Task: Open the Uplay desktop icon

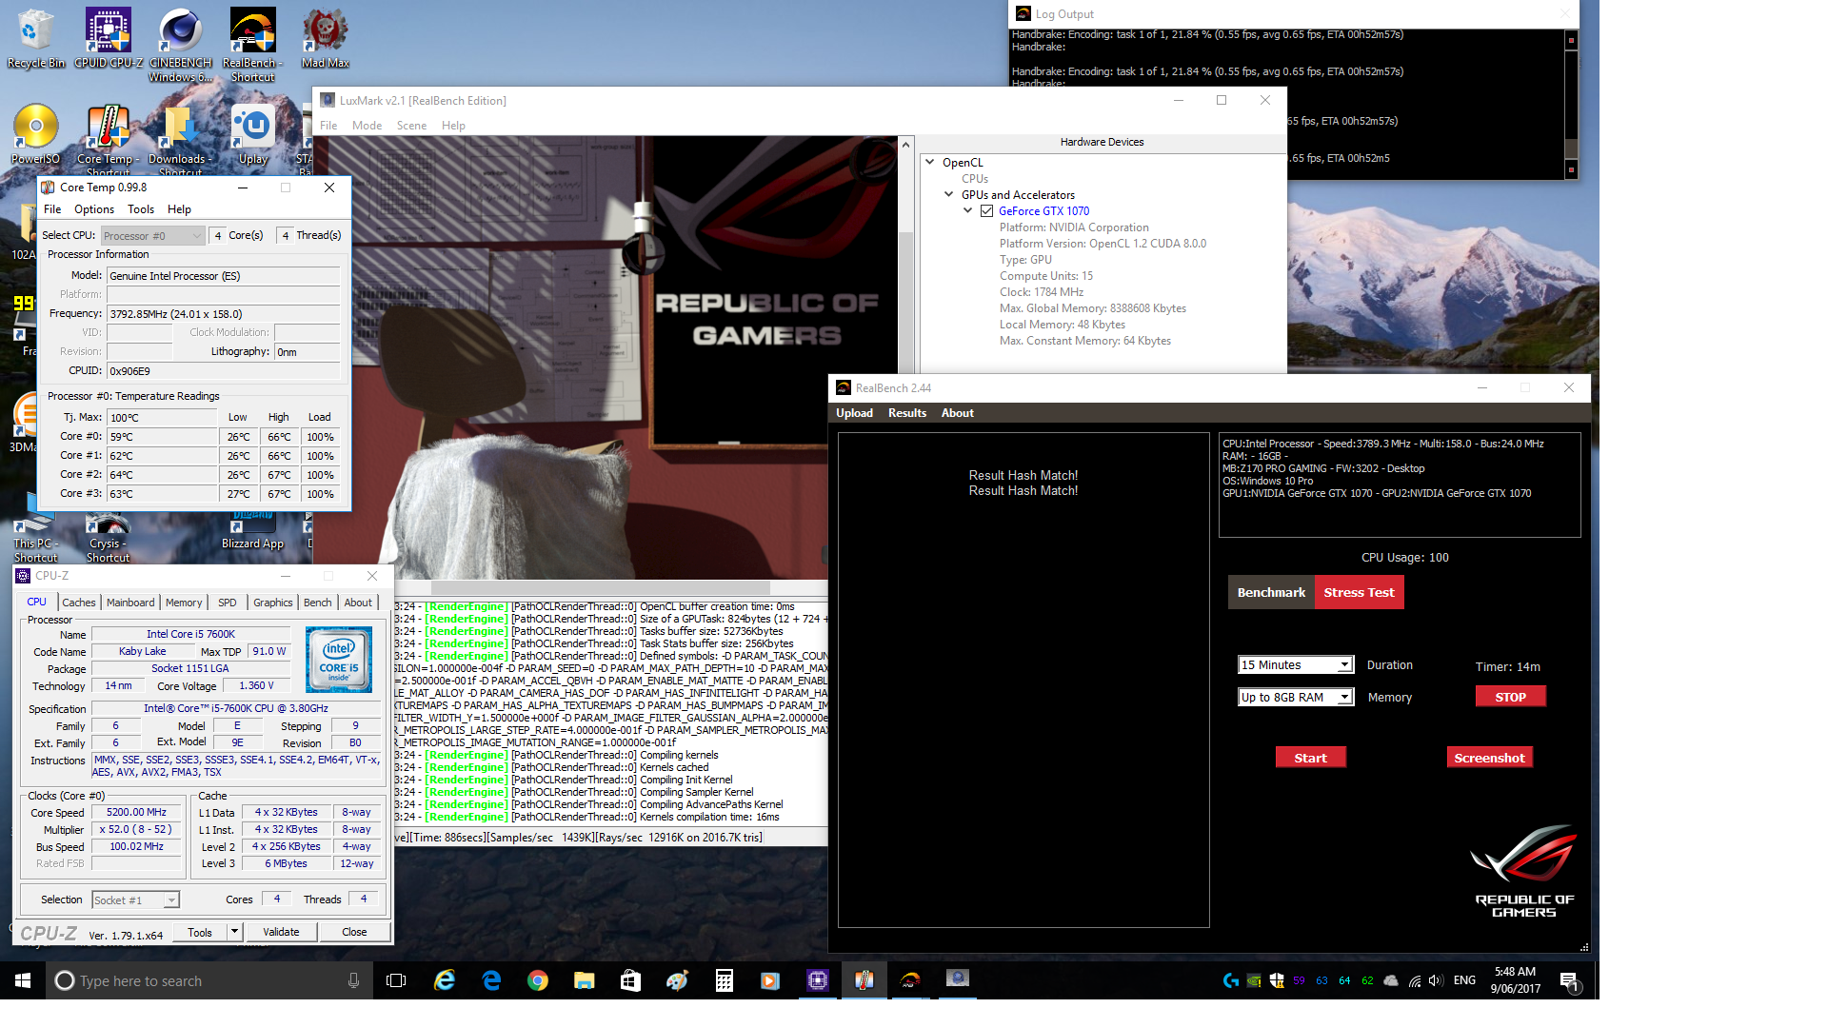Action: (252, 134)
